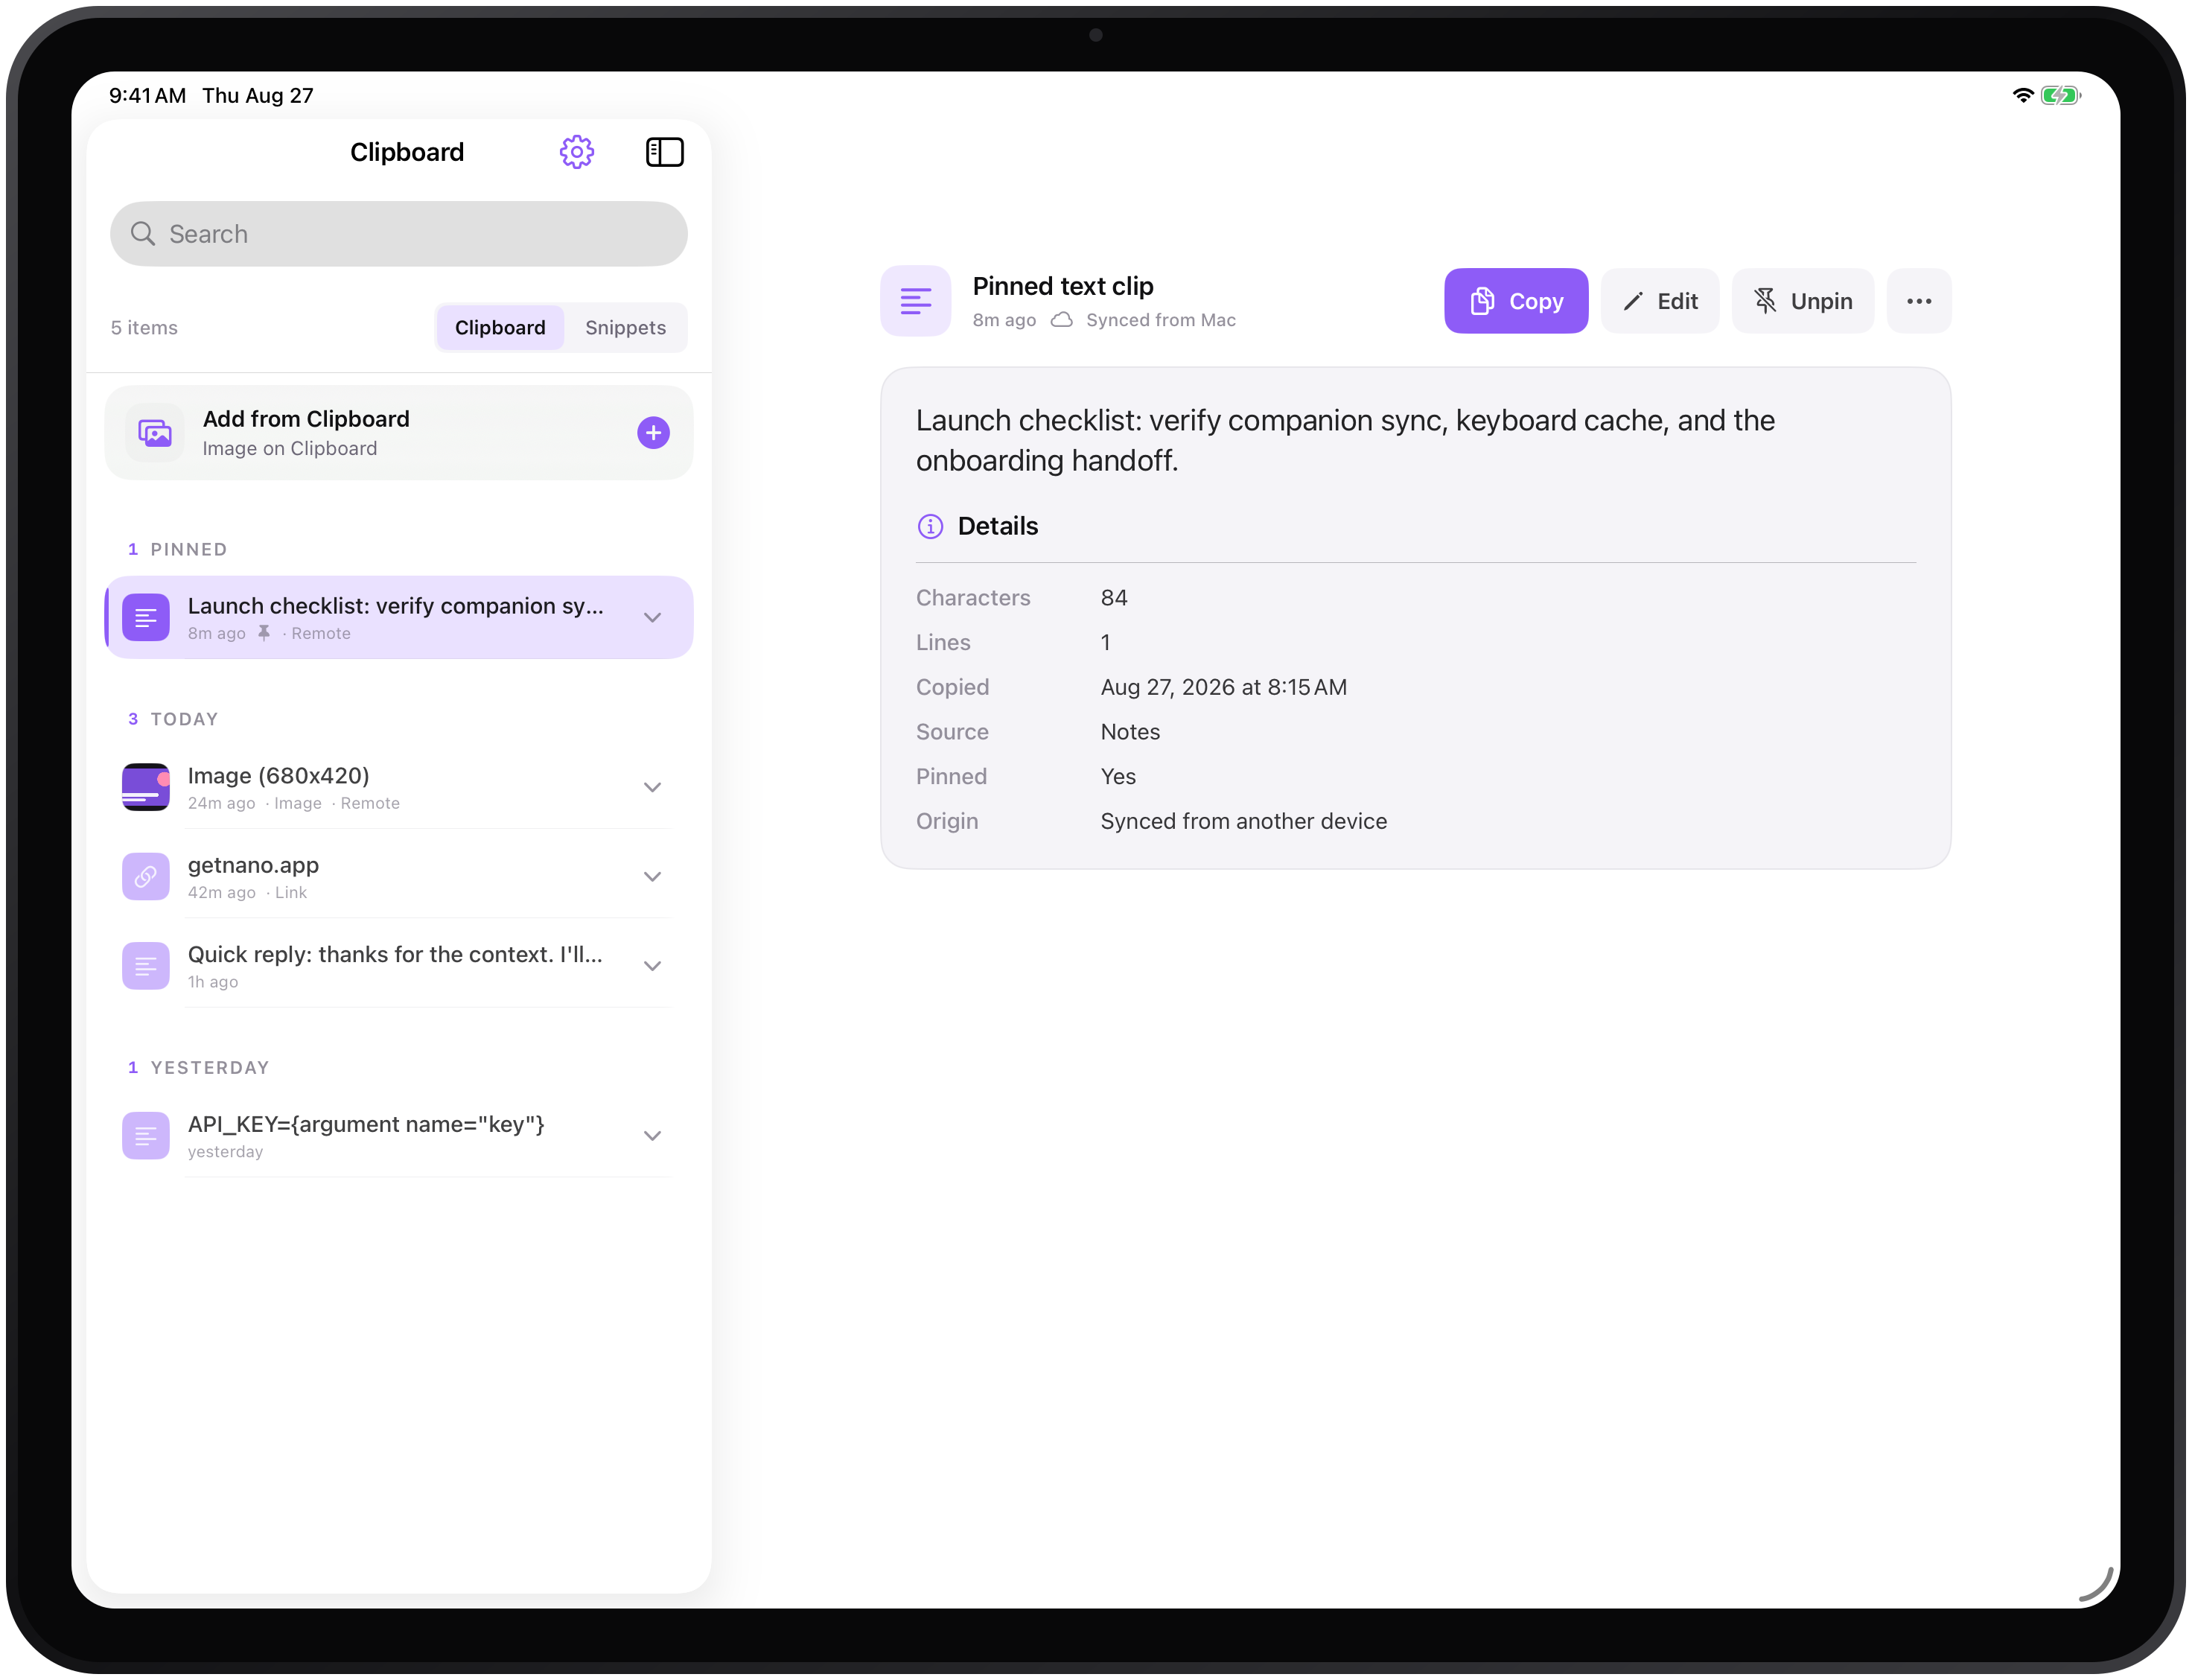2192x1680 pixels.
Task: Check the Wi-Fi status icon
Action: click(x=2022, y=96)
